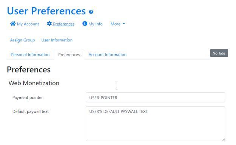236x145 pixels.
Task: Expand the More dropdown menu
Action: click(118, 24)
